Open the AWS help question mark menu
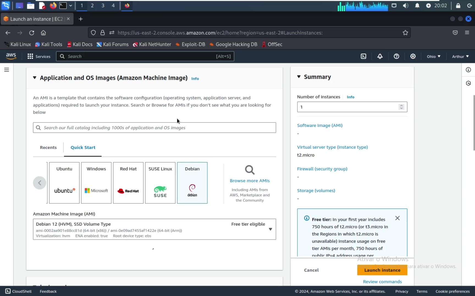Viewport: 475px width, 296px height. click(x=396, y=56)
